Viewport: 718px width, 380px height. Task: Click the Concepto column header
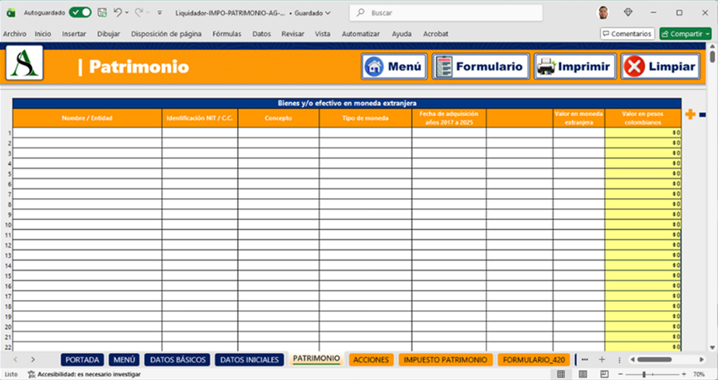pos(278,118)
